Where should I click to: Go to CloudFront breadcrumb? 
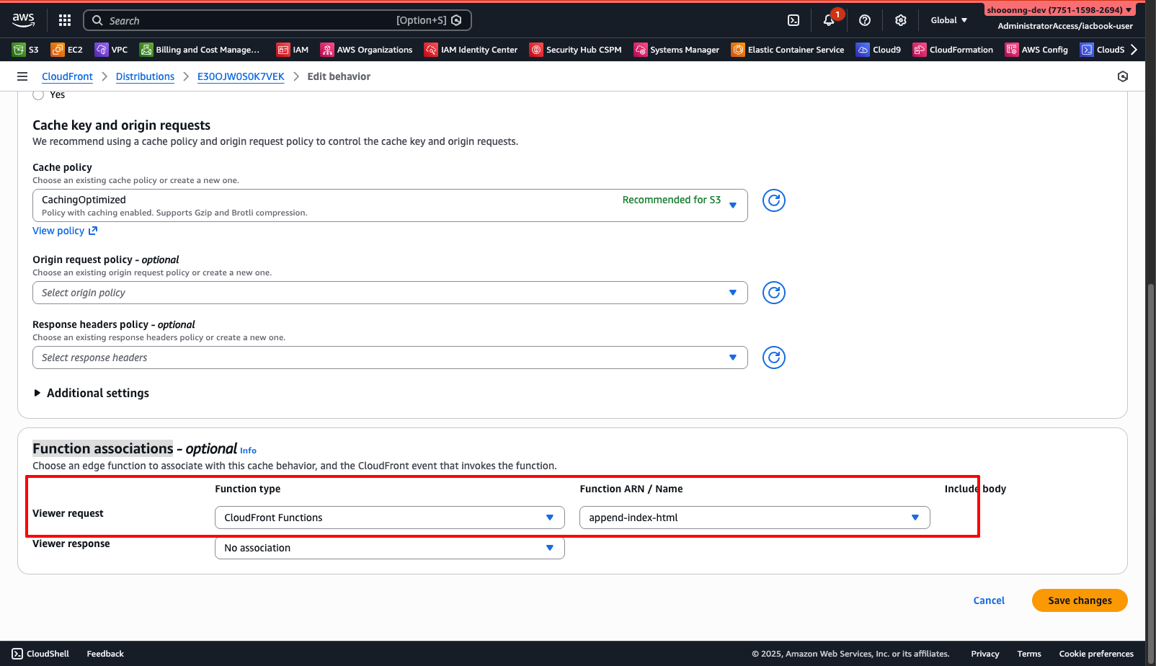click(x=67, y=76)
